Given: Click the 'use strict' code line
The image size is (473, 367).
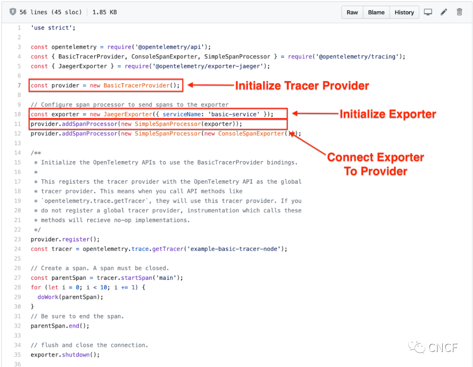Looking at the screenshot, I should 53,28.
